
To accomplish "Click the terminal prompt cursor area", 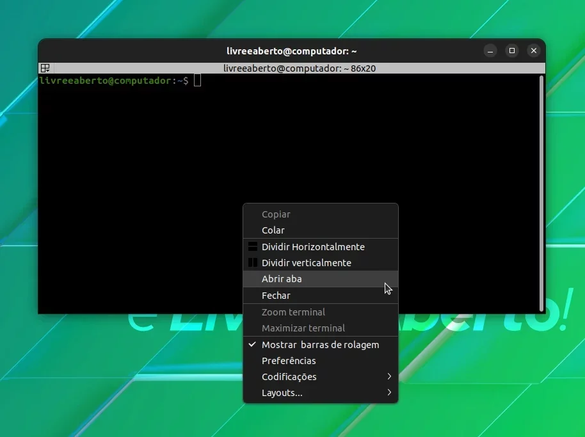I will tap(197, 81).
